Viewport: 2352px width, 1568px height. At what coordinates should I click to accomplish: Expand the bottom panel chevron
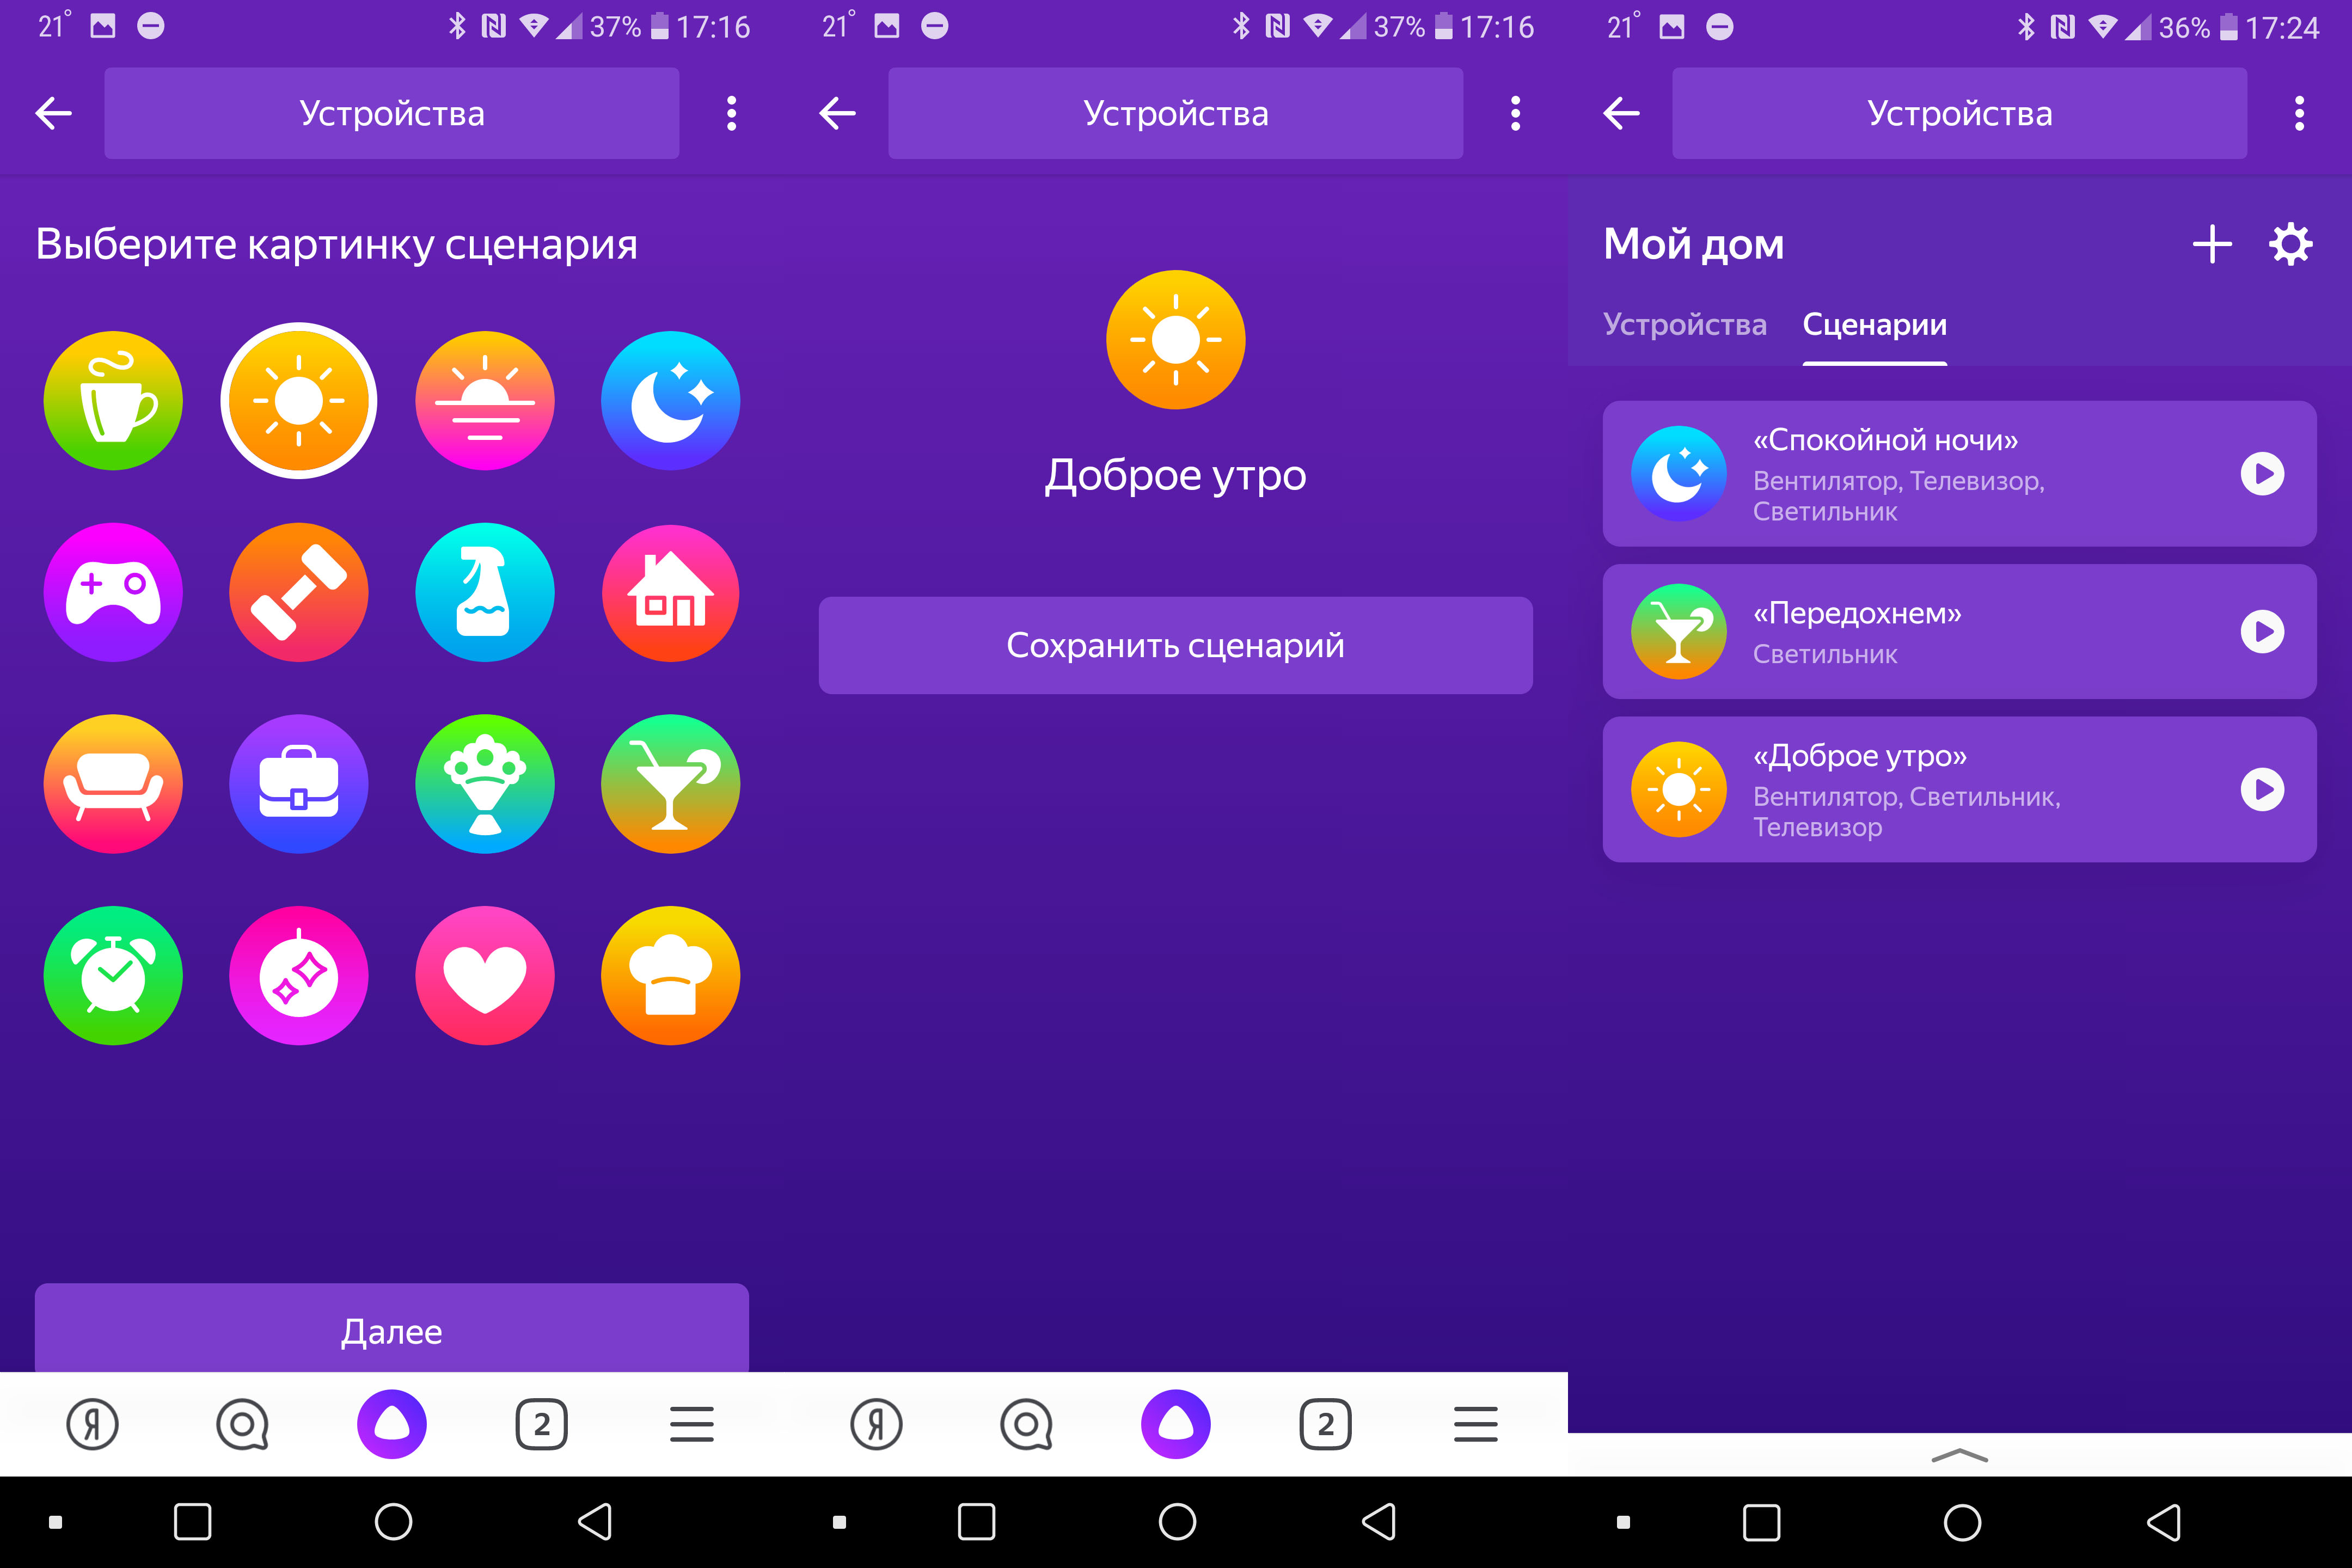pyautogui.click(x=1959, y=1455)
